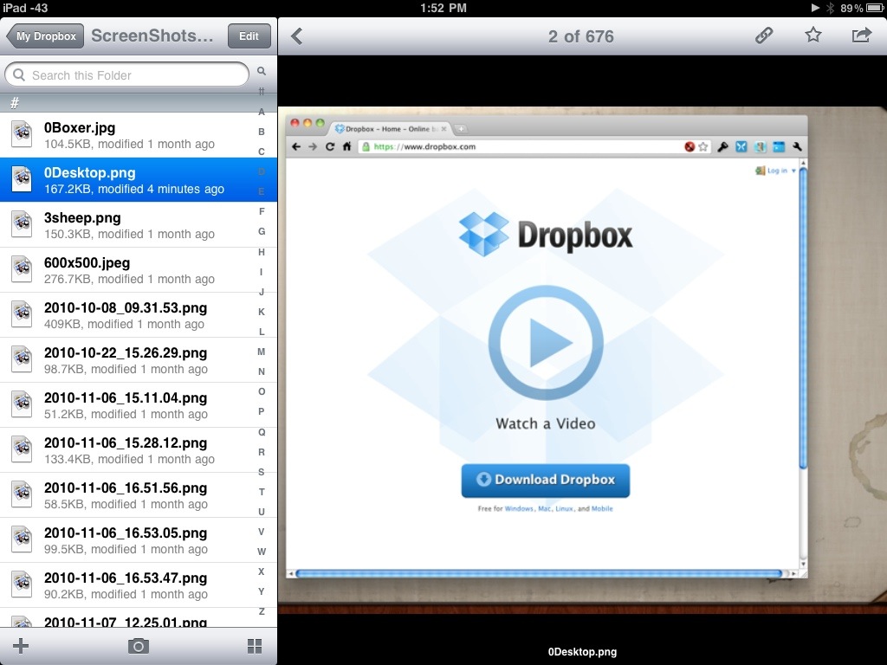Image resolution: width=887 pixels, height=665 pixels.
Task: Tap the file icon beside 2010-11-06_15.11.04.png
Action: [22, 404]
